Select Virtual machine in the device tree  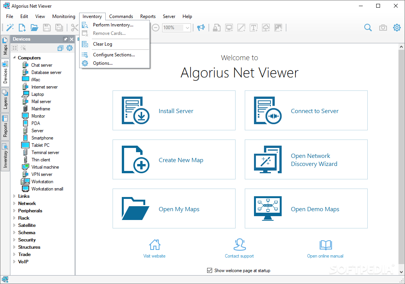pos(45,167)
